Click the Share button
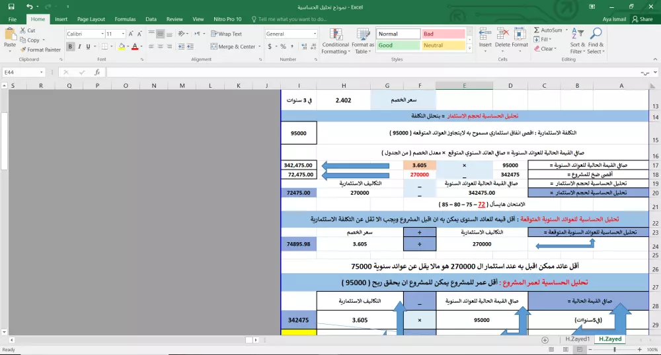 click(642, 19)
